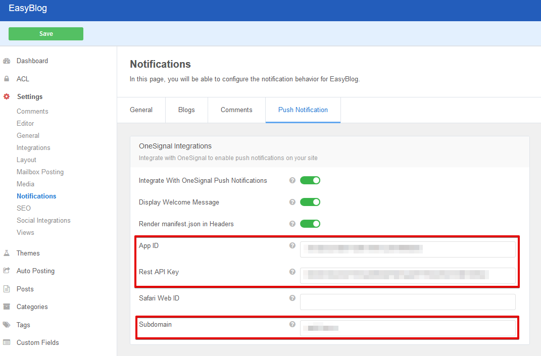The image size is (541, 356).
Task: Open help icon next to App ID
Action: coord(292,245)
